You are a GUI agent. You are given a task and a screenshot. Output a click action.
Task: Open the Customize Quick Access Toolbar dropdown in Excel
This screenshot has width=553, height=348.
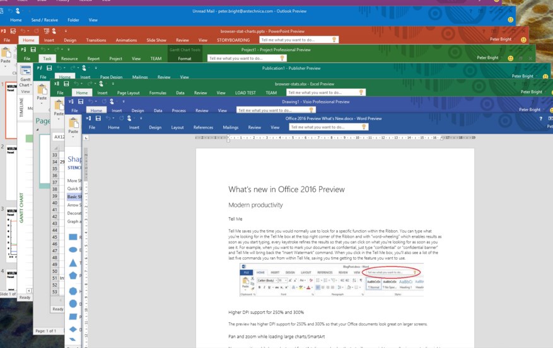pyautogui.click(x=113, y=84)
